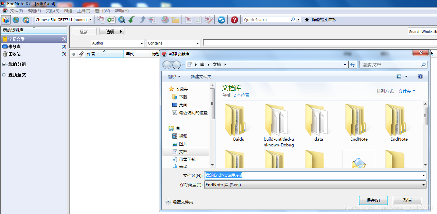Open the Online Search magnifier icon
The image size is (437, 214).
click(x=122, y=20)
